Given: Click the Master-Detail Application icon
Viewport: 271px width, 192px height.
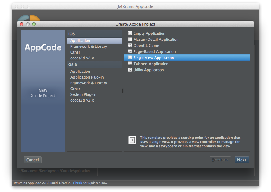Looking at the screenshot, I should [130, 40].
